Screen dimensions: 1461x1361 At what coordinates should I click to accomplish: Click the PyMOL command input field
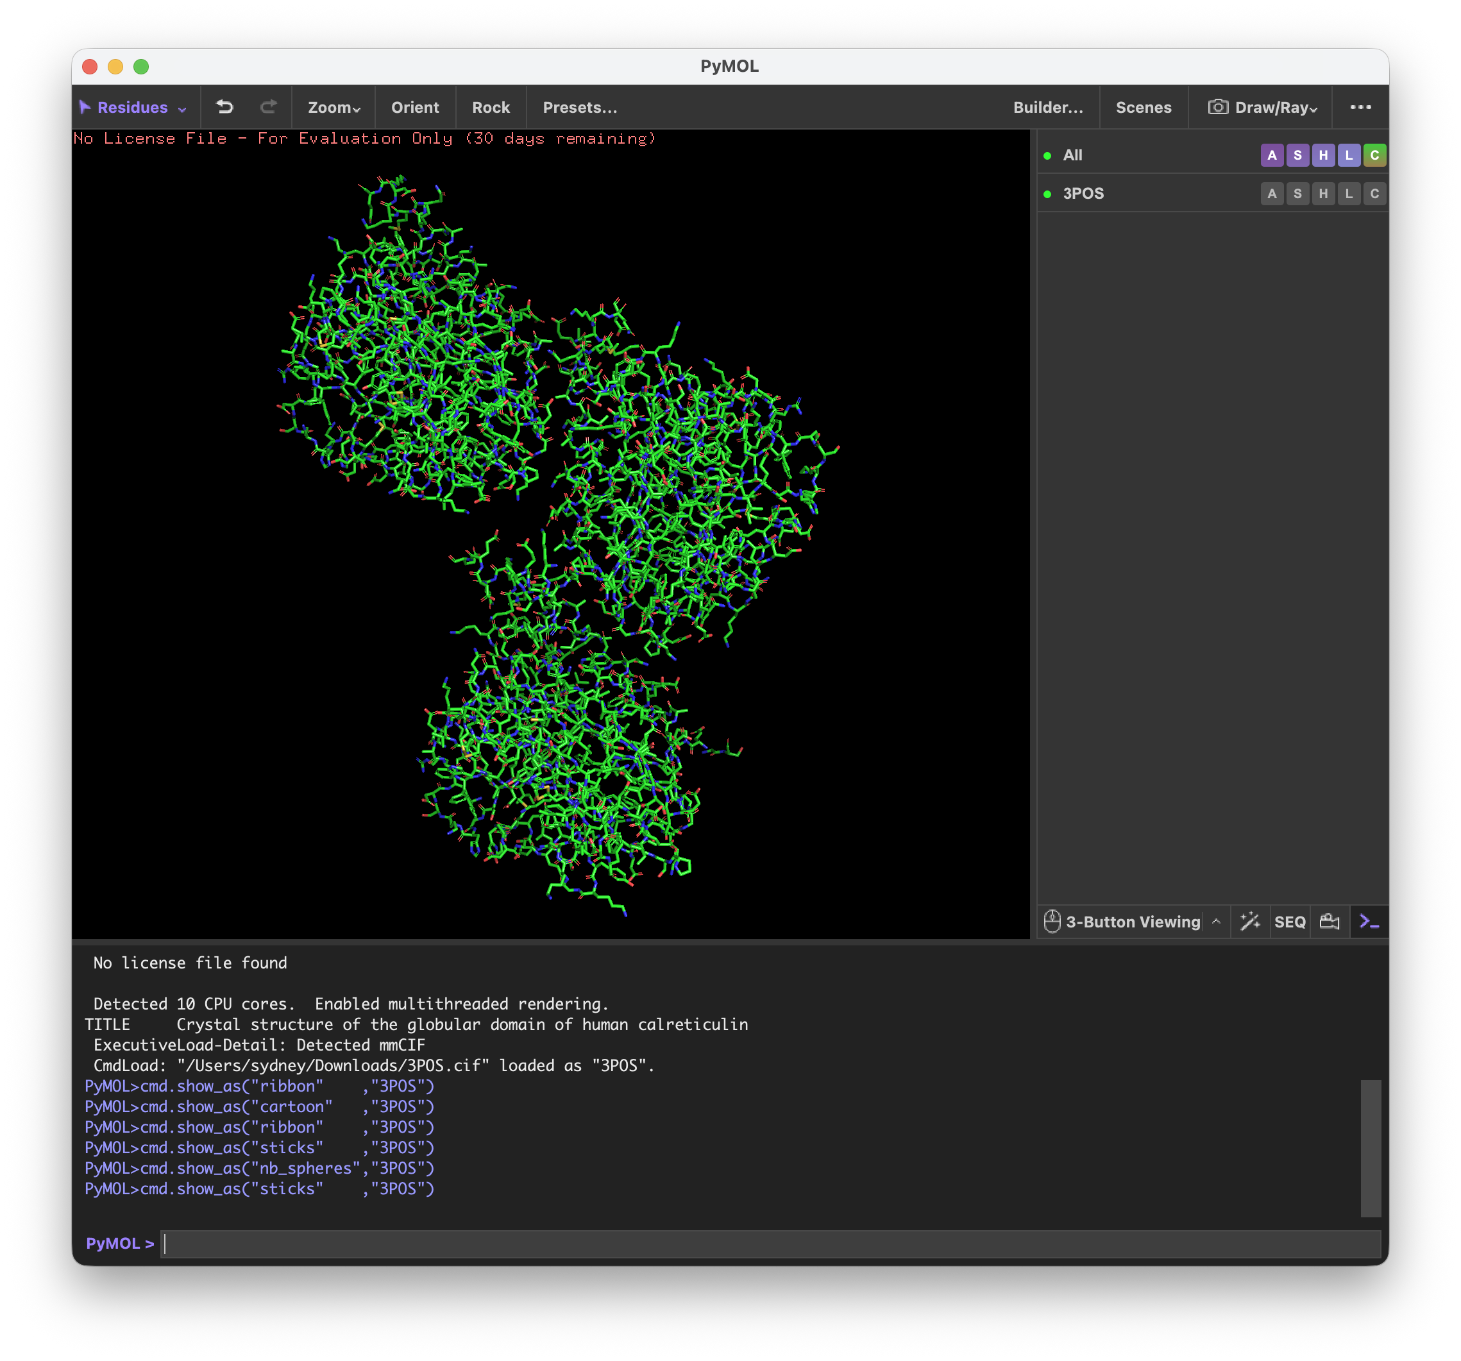(770, 1244)
